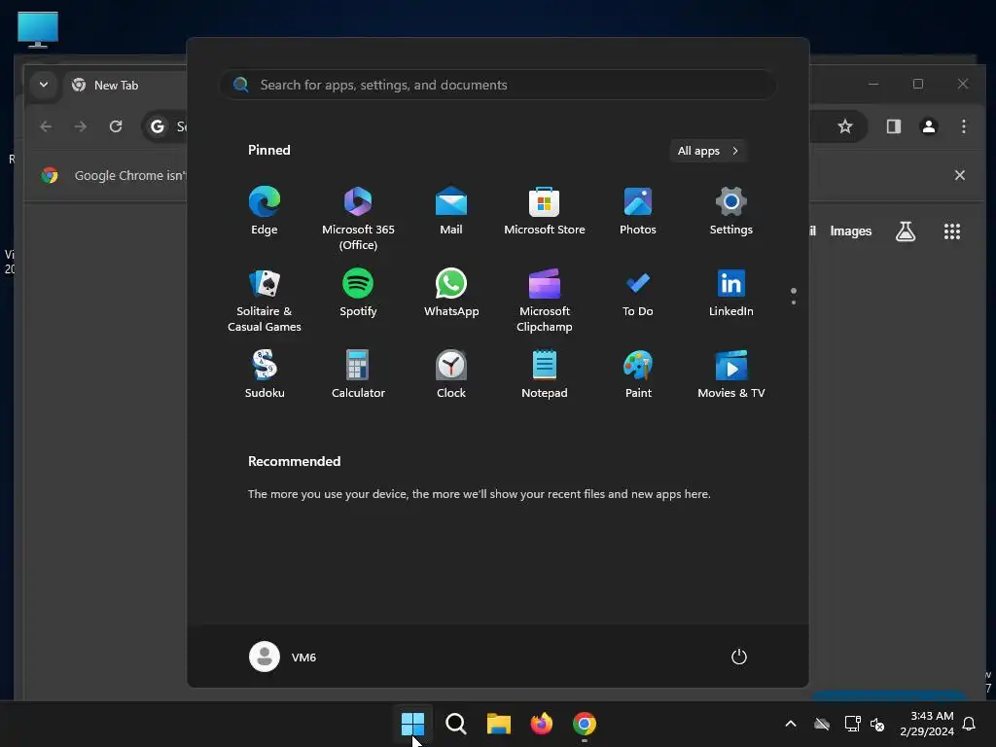Open Solitaire & Casual Games
The width and height of the screenshot is (996, 747).
click(x=265, y=301)
